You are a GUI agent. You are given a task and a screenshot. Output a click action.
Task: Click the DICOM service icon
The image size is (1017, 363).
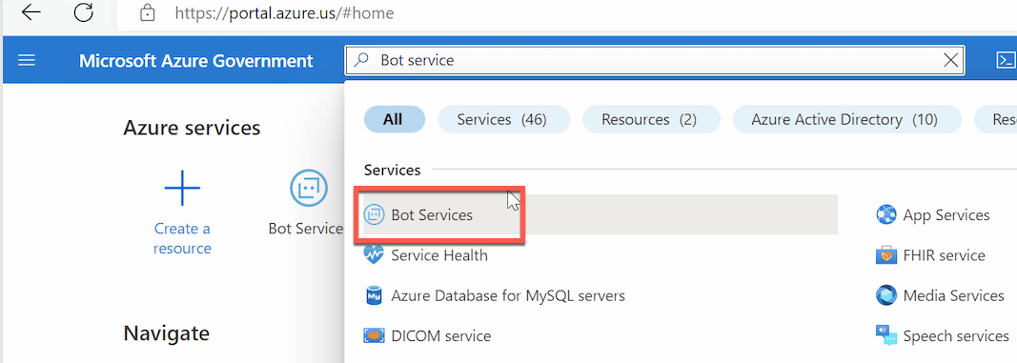point(375,336)
